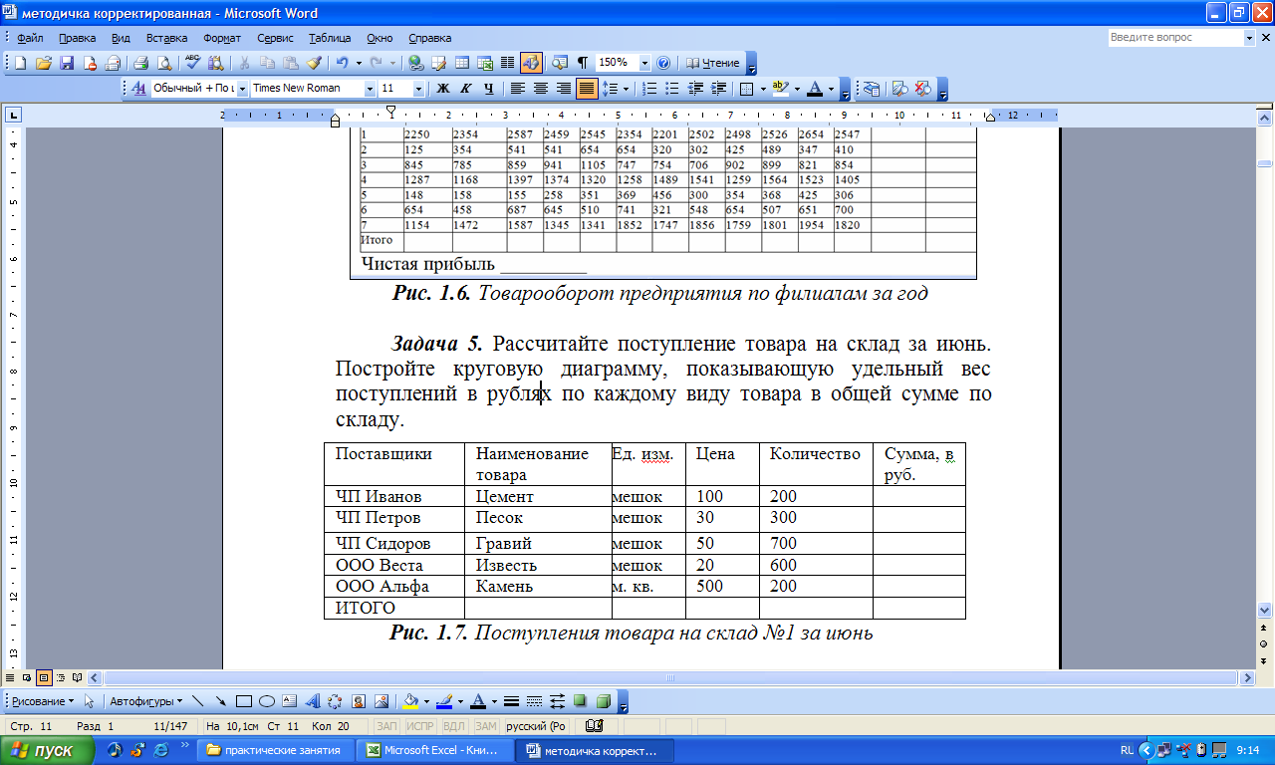The width and height of the screenshot is (1275, 765).
Task: Expand the highlight color dropdown arrow
Action: (796, 88)
